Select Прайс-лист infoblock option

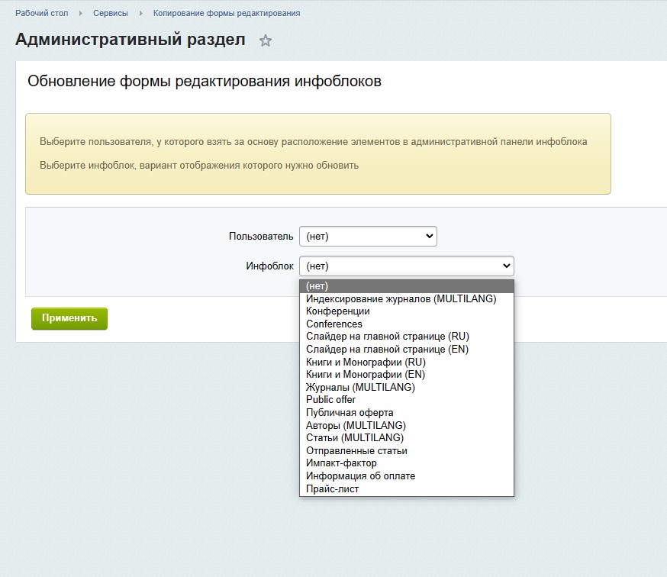(x=407, y=488)
